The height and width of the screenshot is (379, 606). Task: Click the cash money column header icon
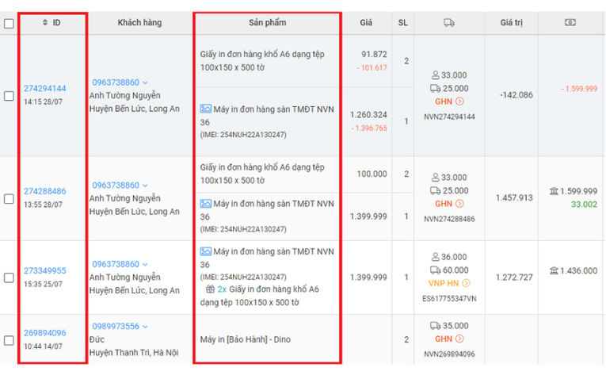[570, 22]
